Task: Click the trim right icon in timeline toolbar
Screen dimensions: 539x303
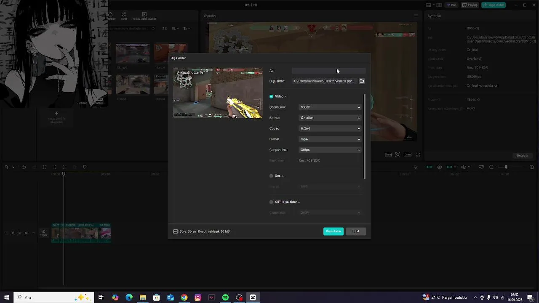Action: pyautogui.click(x=64, y=167)
